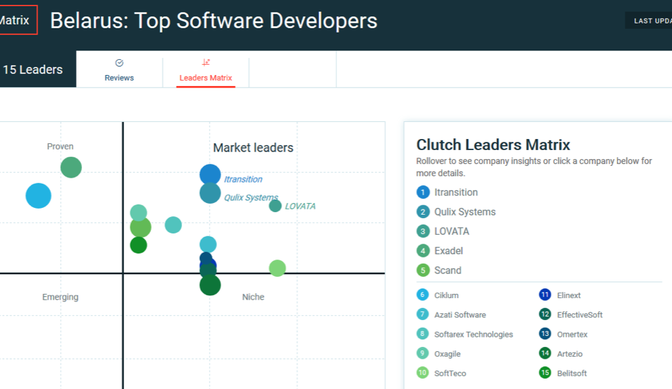Click the number 13 badge beside Omertex
The image size is (672, 389).
[545, 334]
